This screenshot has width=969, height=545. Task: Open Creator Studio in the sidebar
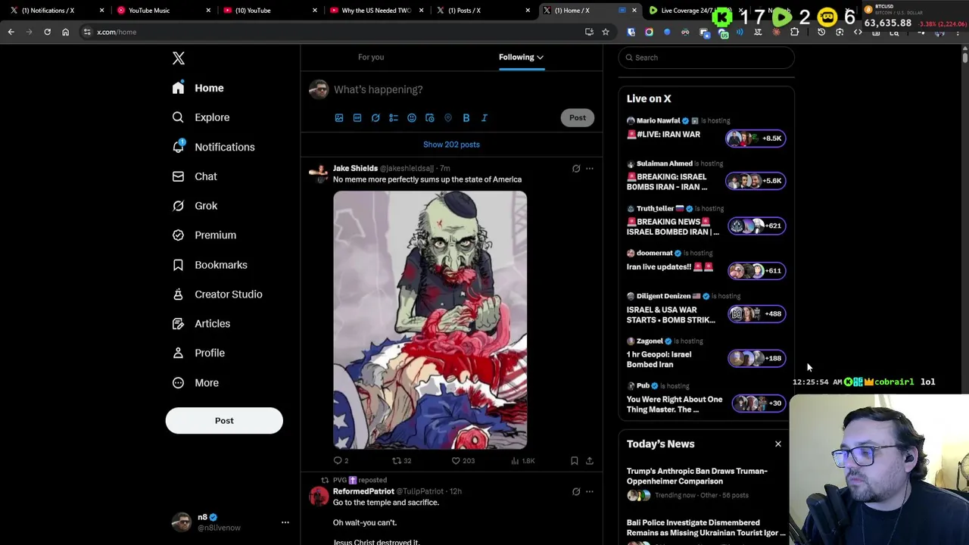217,294
